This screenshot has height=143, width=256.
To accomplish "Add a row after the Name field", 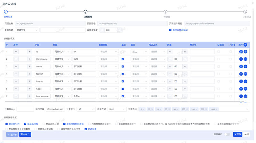I will pos(241,66).
